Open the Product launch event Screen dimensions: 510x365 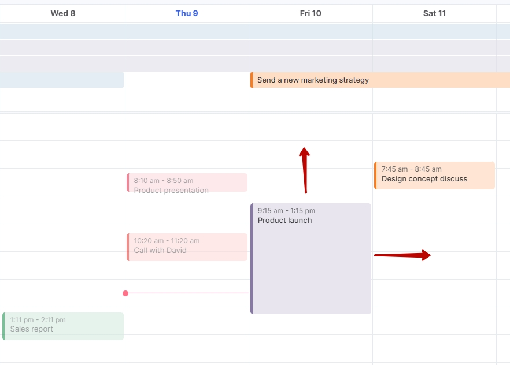311,260
